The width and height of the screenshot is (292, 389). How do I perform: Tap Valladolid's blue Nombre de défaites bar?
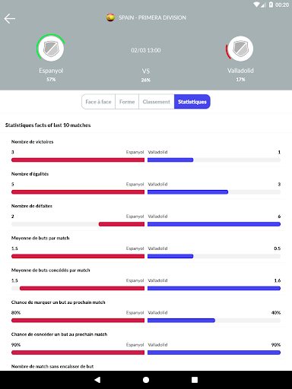(x=214, y=224)
